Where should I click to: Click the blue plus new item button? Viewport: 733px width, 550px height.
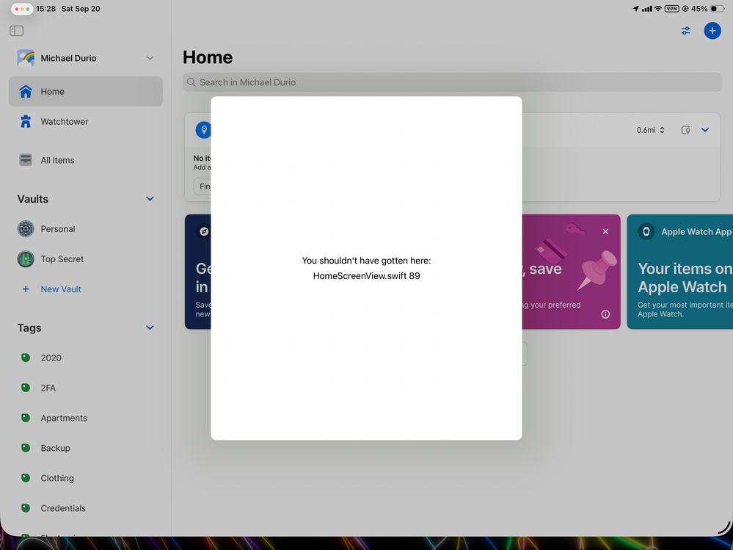712,31
